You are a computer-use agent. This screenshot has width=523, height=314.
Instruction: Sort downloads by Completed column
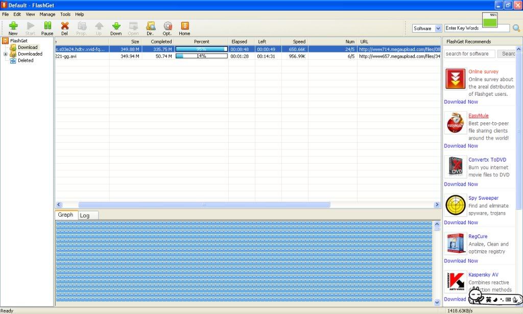[x=158, y=42]
